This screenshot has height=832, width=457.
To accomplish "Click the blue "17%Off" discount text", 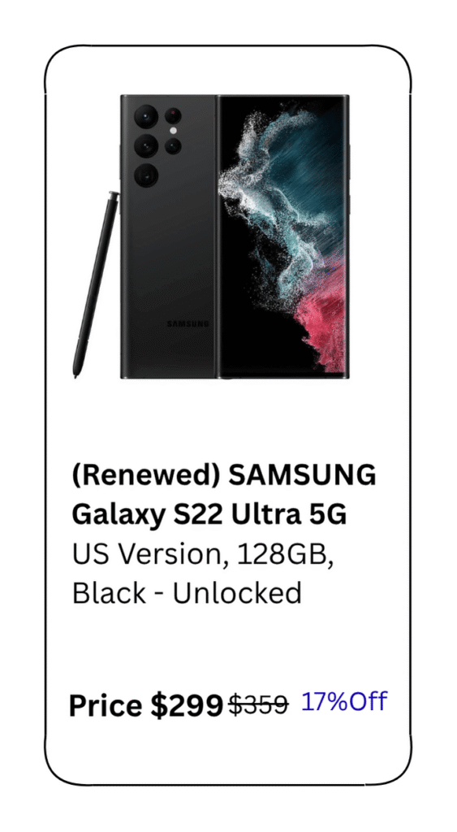I will coord(344,701).
